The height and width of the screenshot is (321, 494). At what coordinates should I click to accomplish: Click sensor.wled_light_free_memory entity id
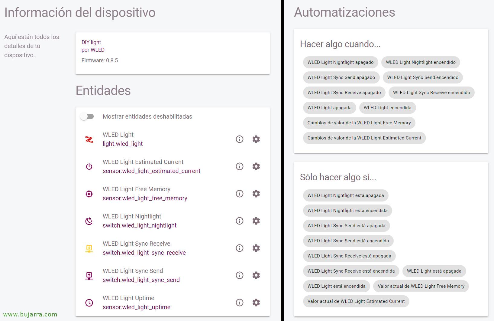click(x=145, y=198)
